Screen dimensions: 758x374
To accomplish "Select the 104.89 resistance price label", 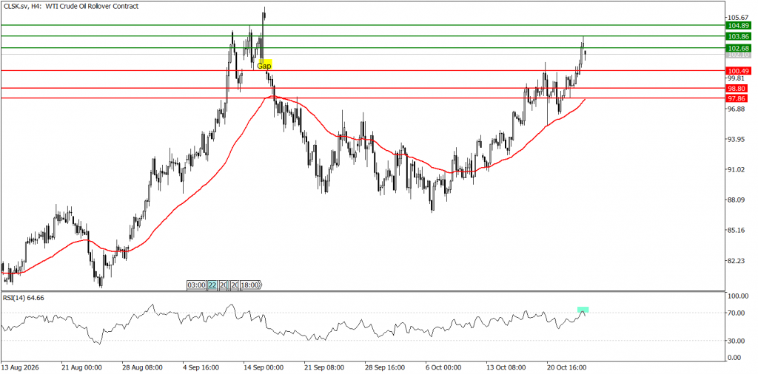I will [738, 25].
